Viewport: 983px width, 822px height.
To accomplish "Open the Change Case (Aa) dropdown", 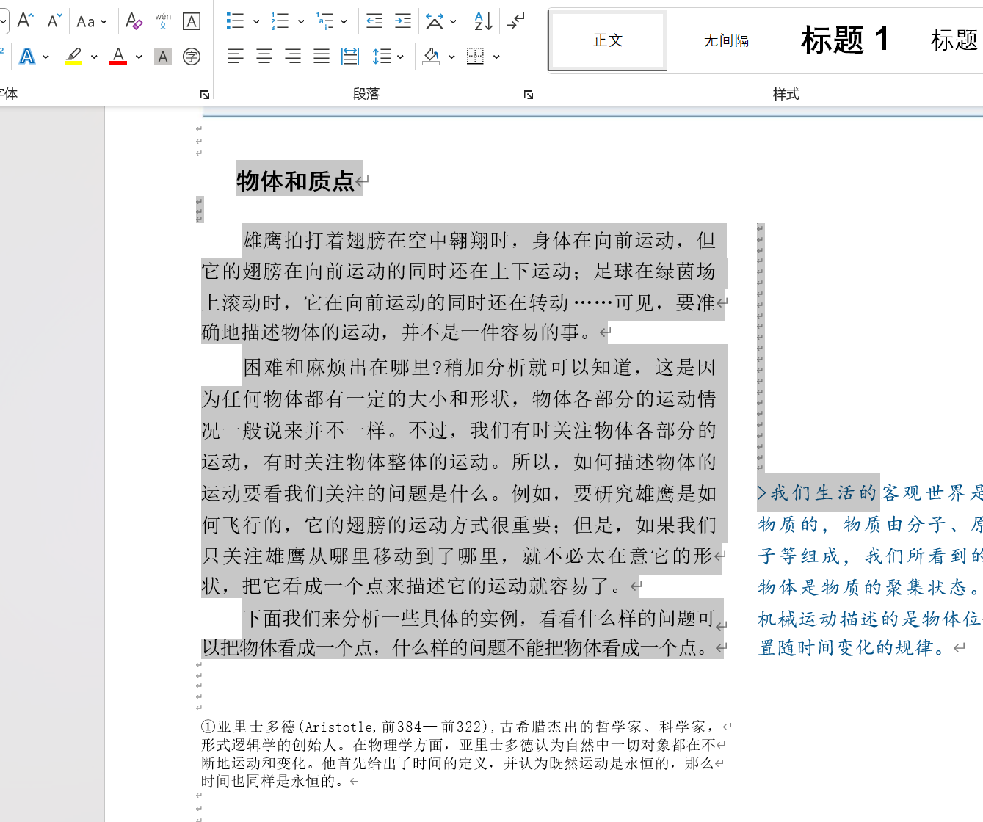I will coord(91,21).
